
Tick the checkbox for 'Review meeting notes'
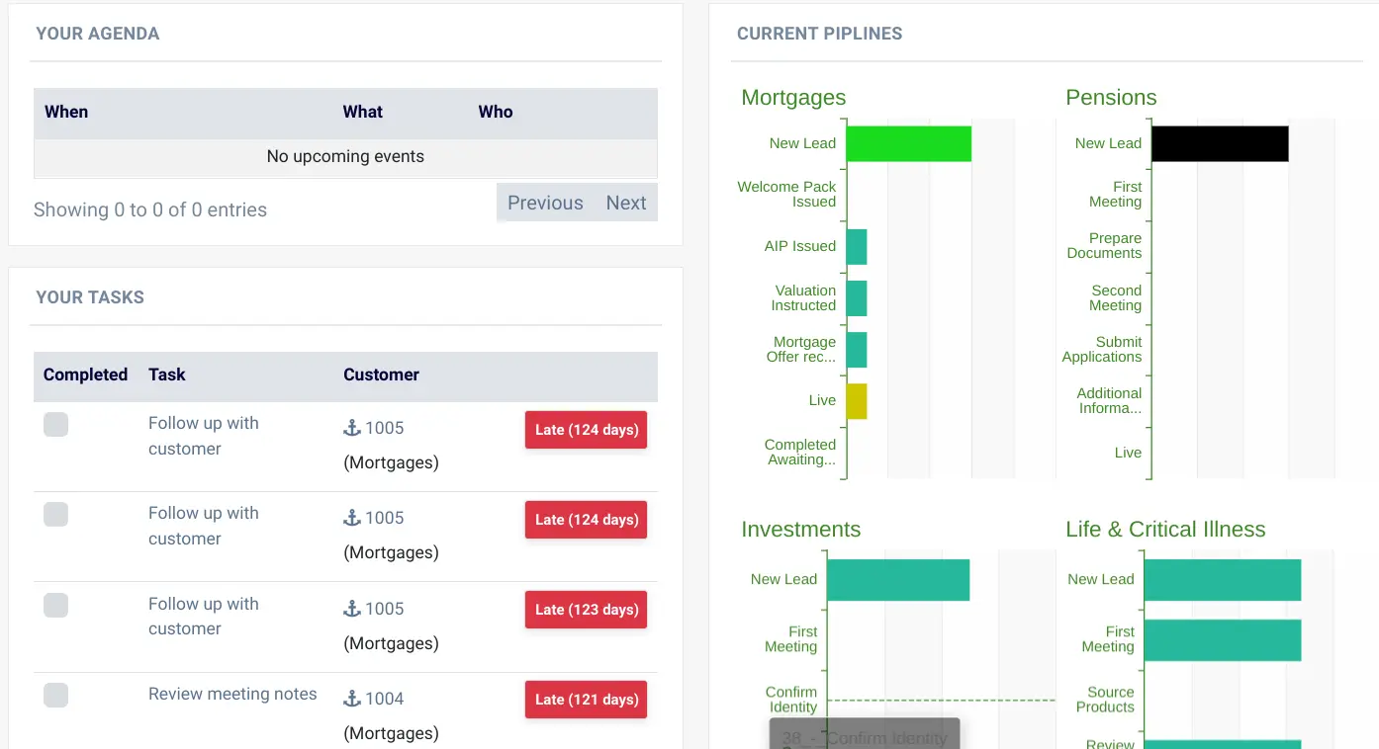55,695
